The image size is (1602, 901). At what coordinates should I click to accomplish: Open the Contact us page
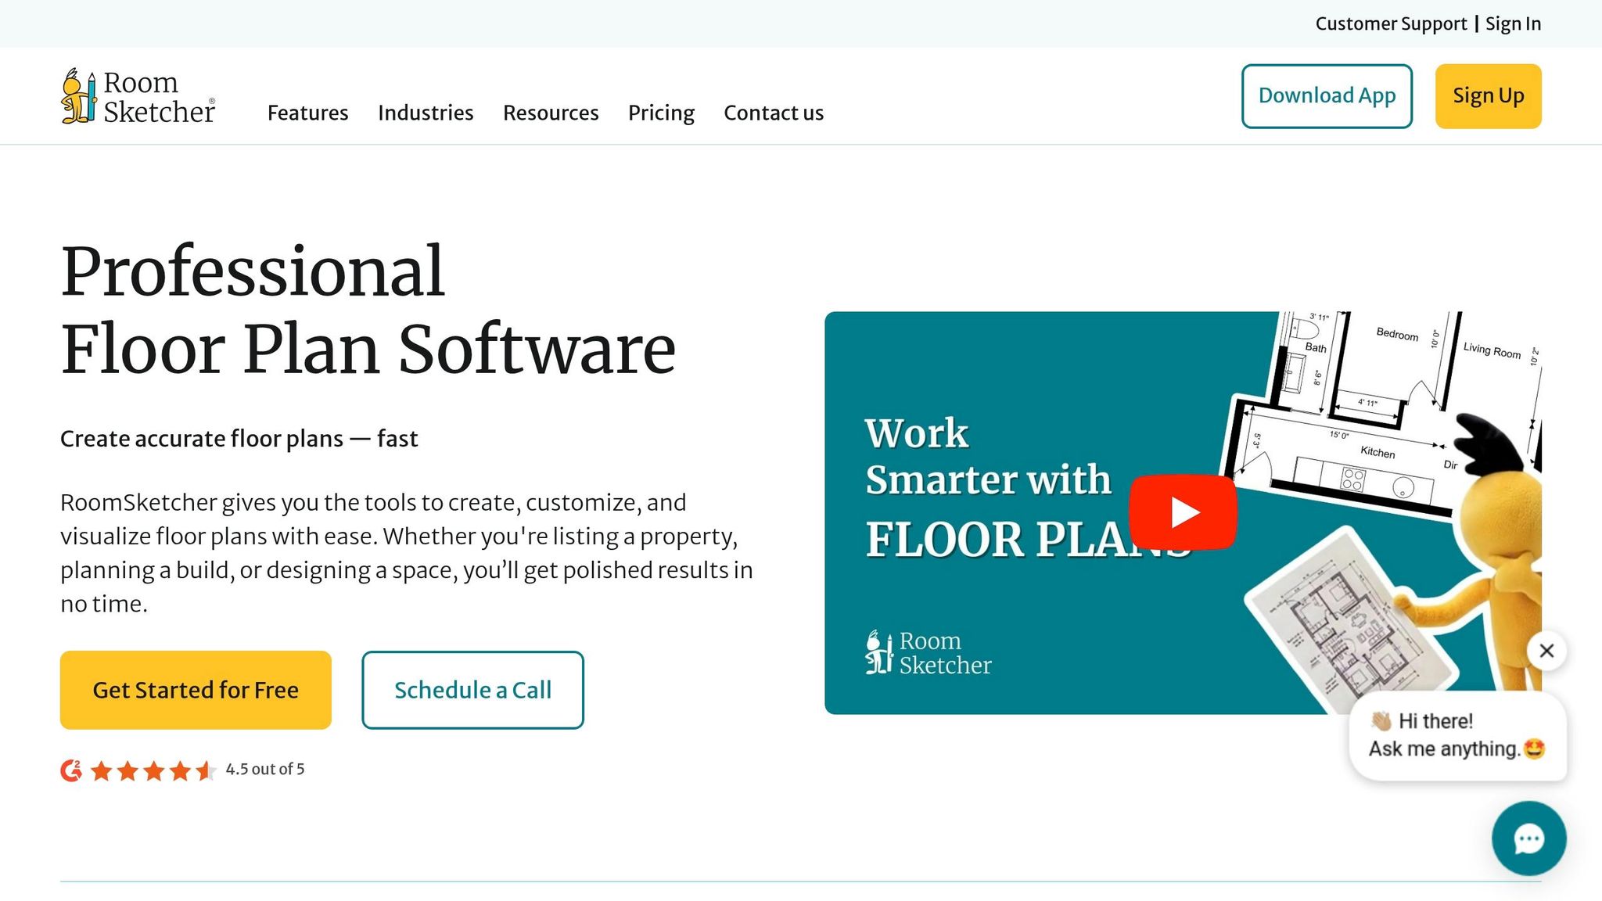pos(774,113)
